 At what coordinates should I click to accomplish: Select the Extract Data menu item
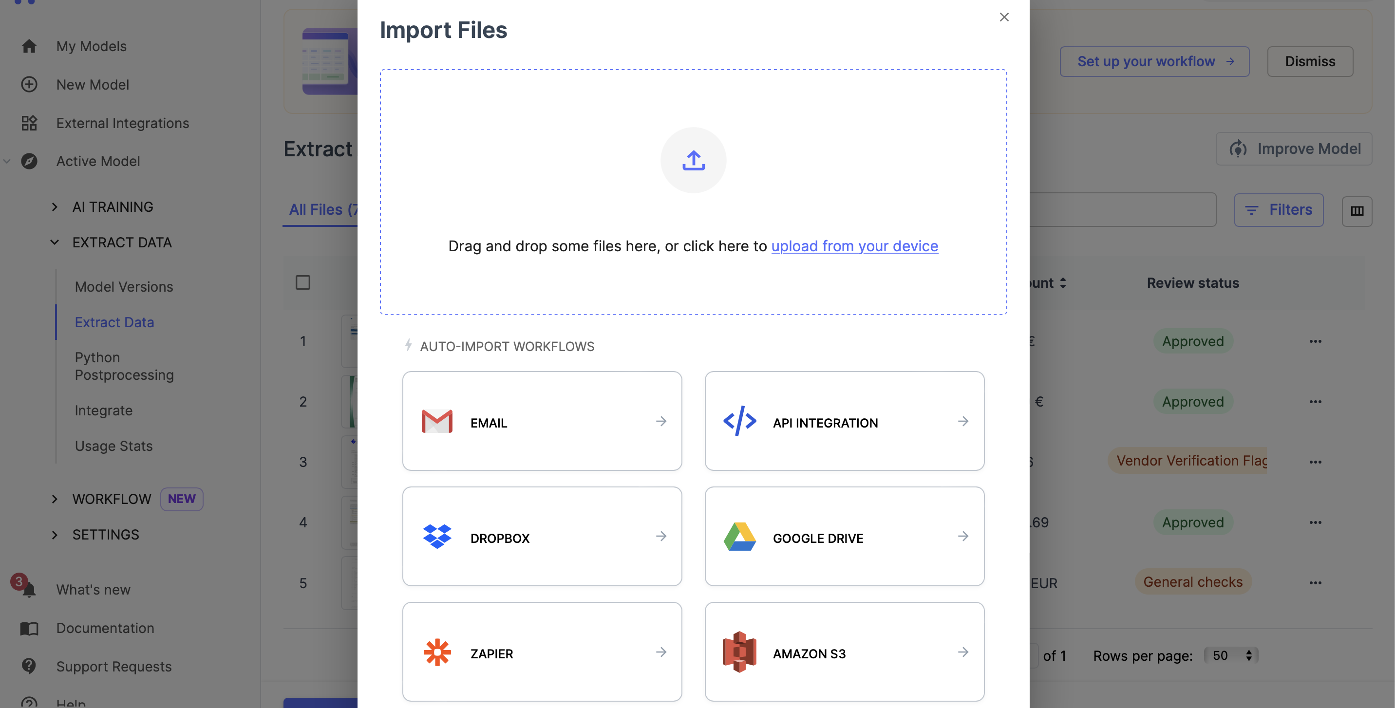click(114, 321)
